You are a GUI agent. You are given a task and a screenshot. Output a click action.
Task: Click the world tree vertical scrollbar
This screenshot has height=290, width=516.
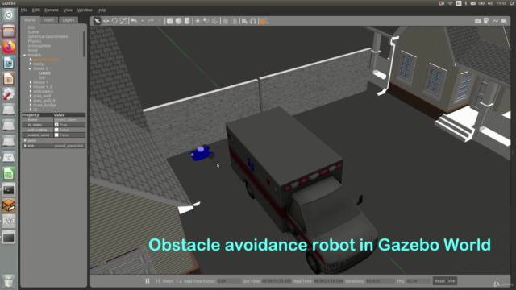[x=84, y=43]
